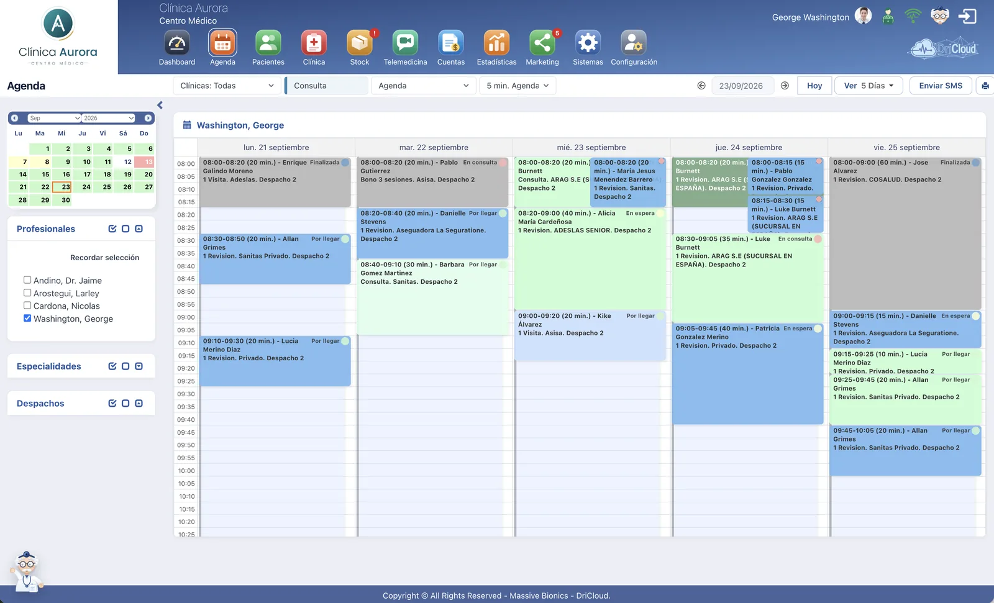Click the Consulta input field
This screenshot has height=603, width=994.
pos(327,86)
